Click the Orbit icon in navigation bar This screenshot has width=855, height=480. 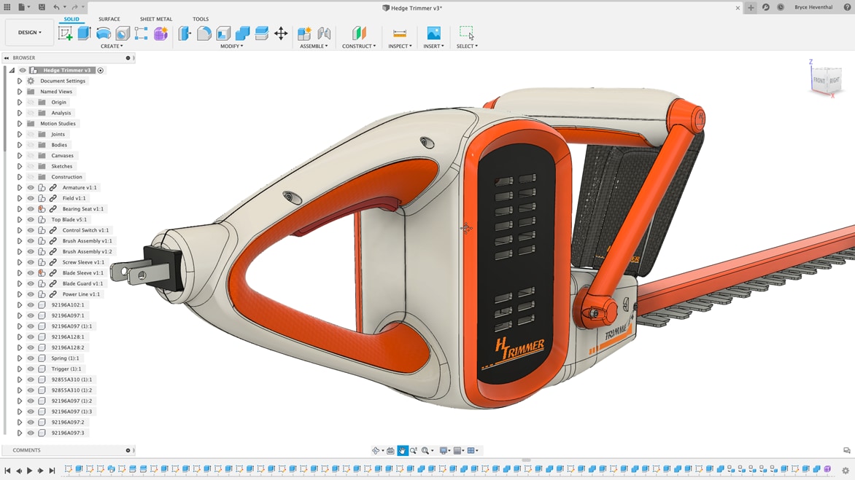pos(376,449)
